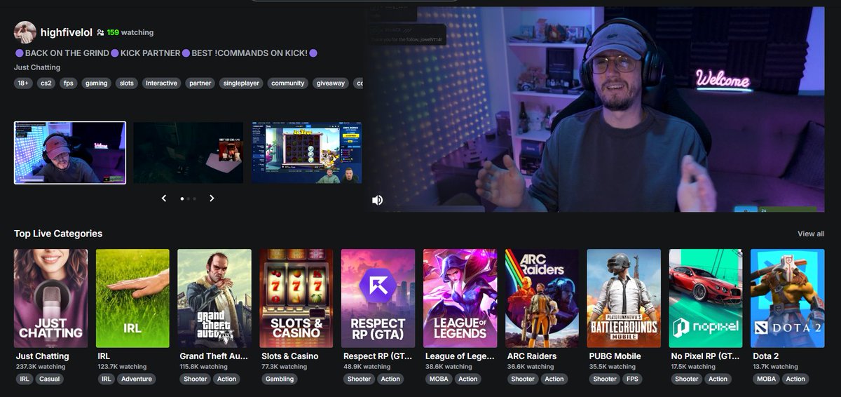Open the Just Chatting category title
This screenshot has height=397, width=841.
click(x=43, y=356)
